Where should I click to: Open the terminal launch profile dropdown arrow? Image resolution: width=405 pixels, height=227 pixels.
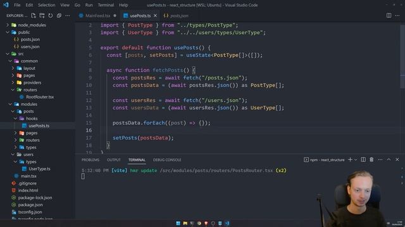pos(356,160)
